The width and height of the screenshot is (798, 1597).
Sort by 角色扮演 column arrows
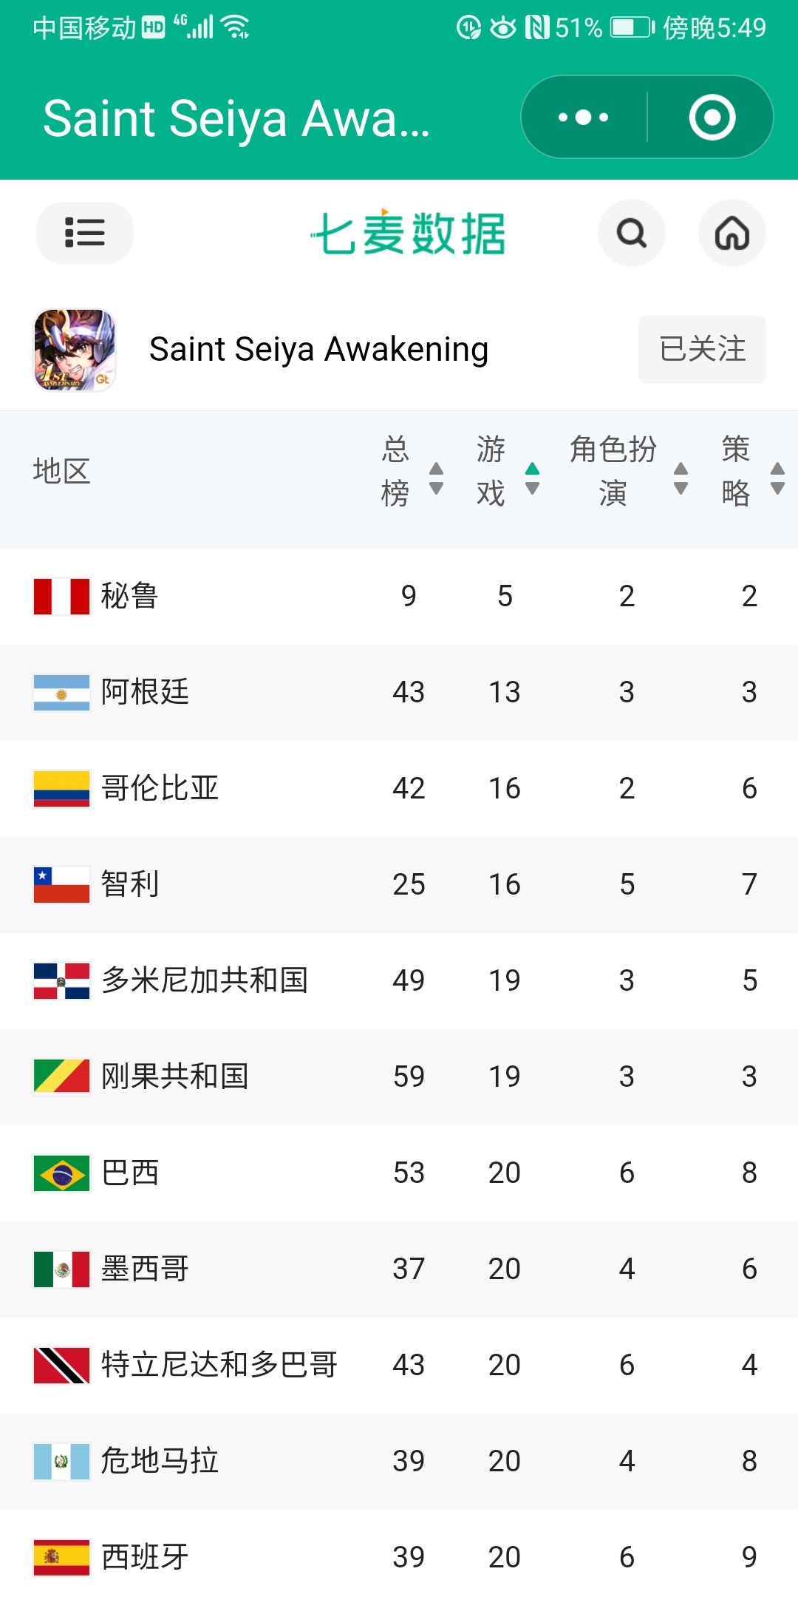[x=681, y=478]
